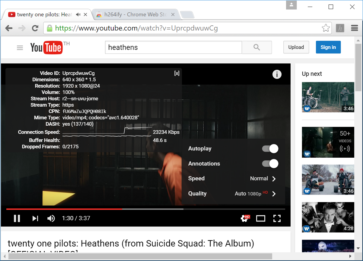Mute the tab via speaker icon
Viewport: 363px width, 261px height.
pos(78,14)
